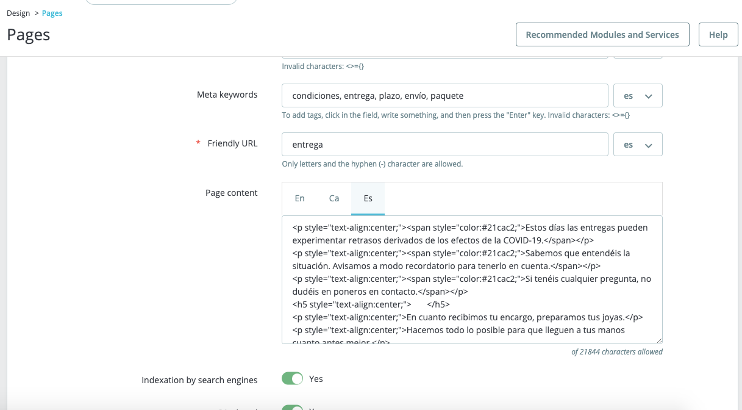The width and height of the screenshot is (742, 410).
Task: Click the Meta keywords field label
Action: (227, 95)
